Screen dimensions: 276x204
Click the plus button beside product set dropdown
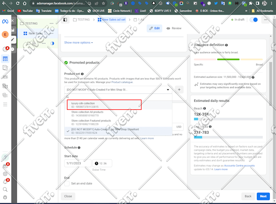(x=179, y=90)
